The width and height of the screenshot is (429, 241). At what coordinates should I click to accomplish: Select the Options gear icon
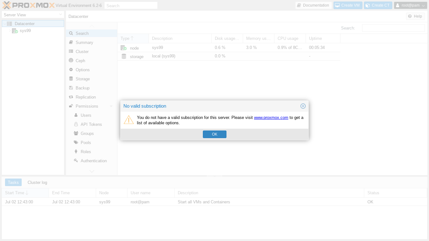click(x=71, y=70)
